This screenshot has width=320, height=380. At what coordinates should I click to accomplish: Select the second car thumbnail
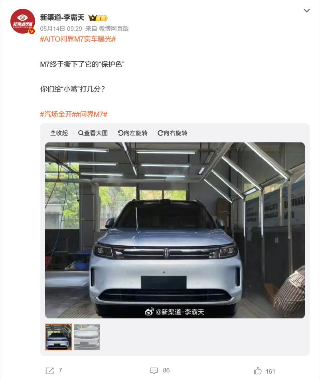point(87,337)
